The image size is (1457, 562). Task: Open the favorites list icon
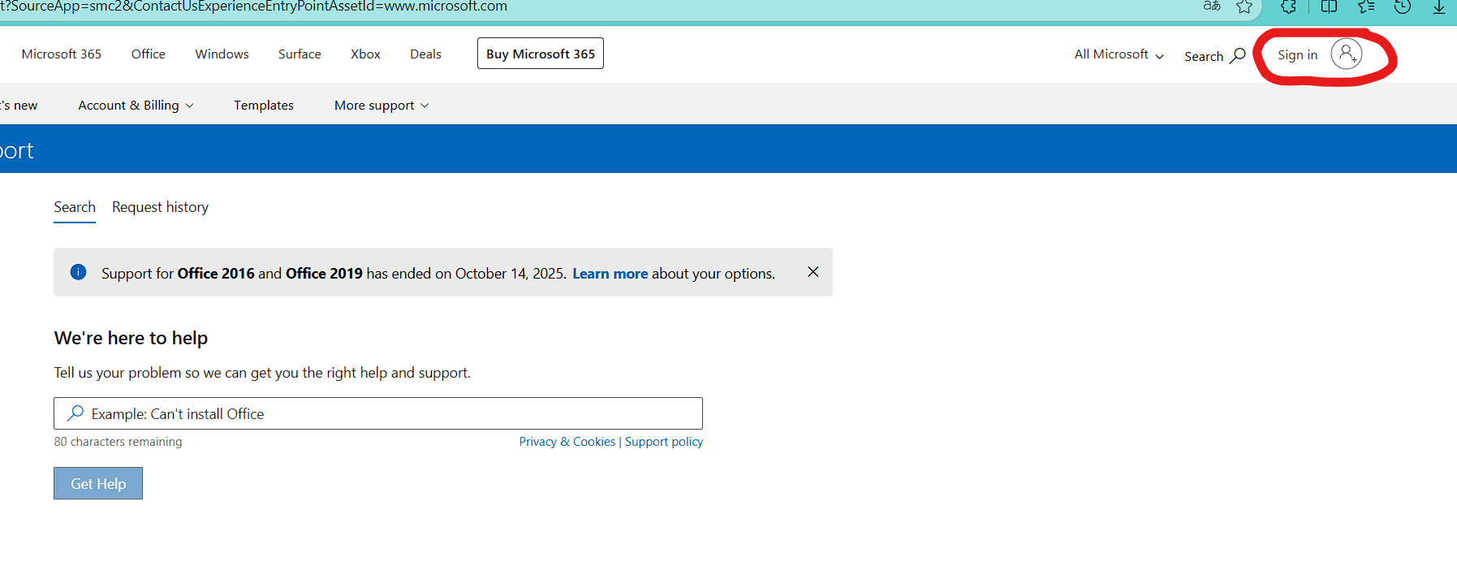(x=1366, y=6)
